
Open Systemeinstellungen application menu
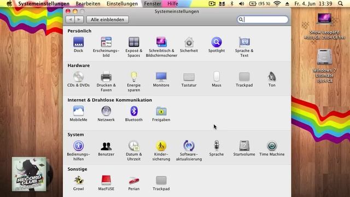(x=44, y=4)
